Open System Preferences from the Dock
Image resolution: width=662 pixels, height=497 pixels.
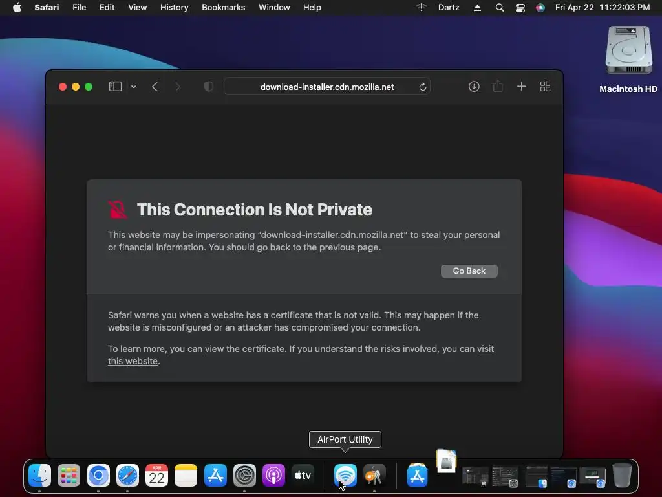[244, 476]
